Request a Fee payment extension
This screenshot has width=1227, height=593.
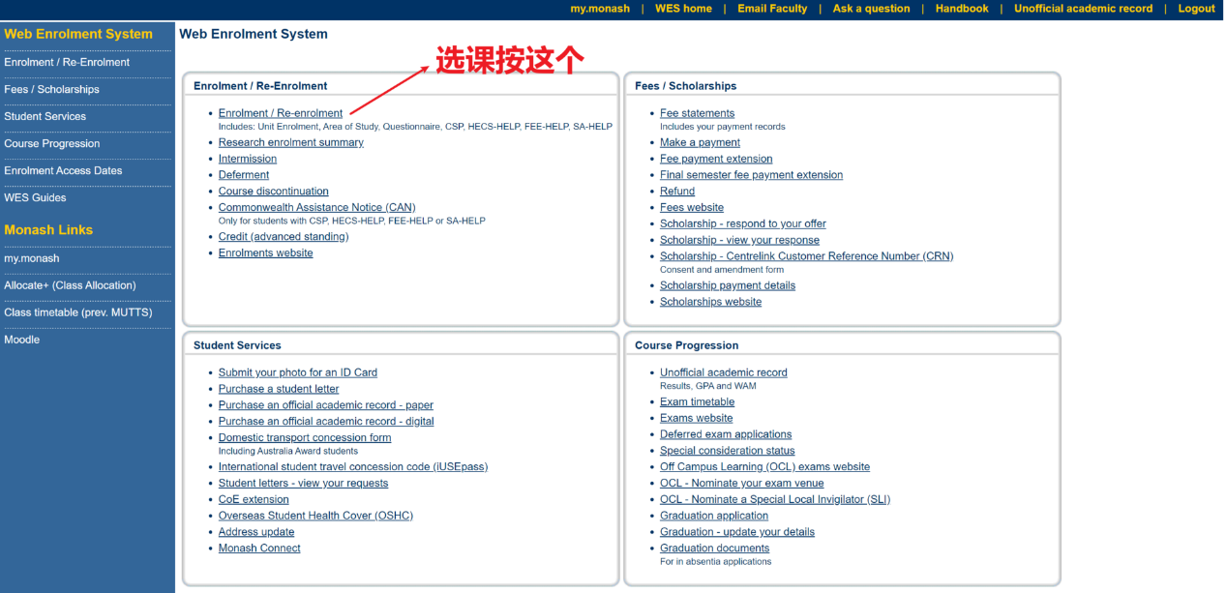[x=715, y=158]
